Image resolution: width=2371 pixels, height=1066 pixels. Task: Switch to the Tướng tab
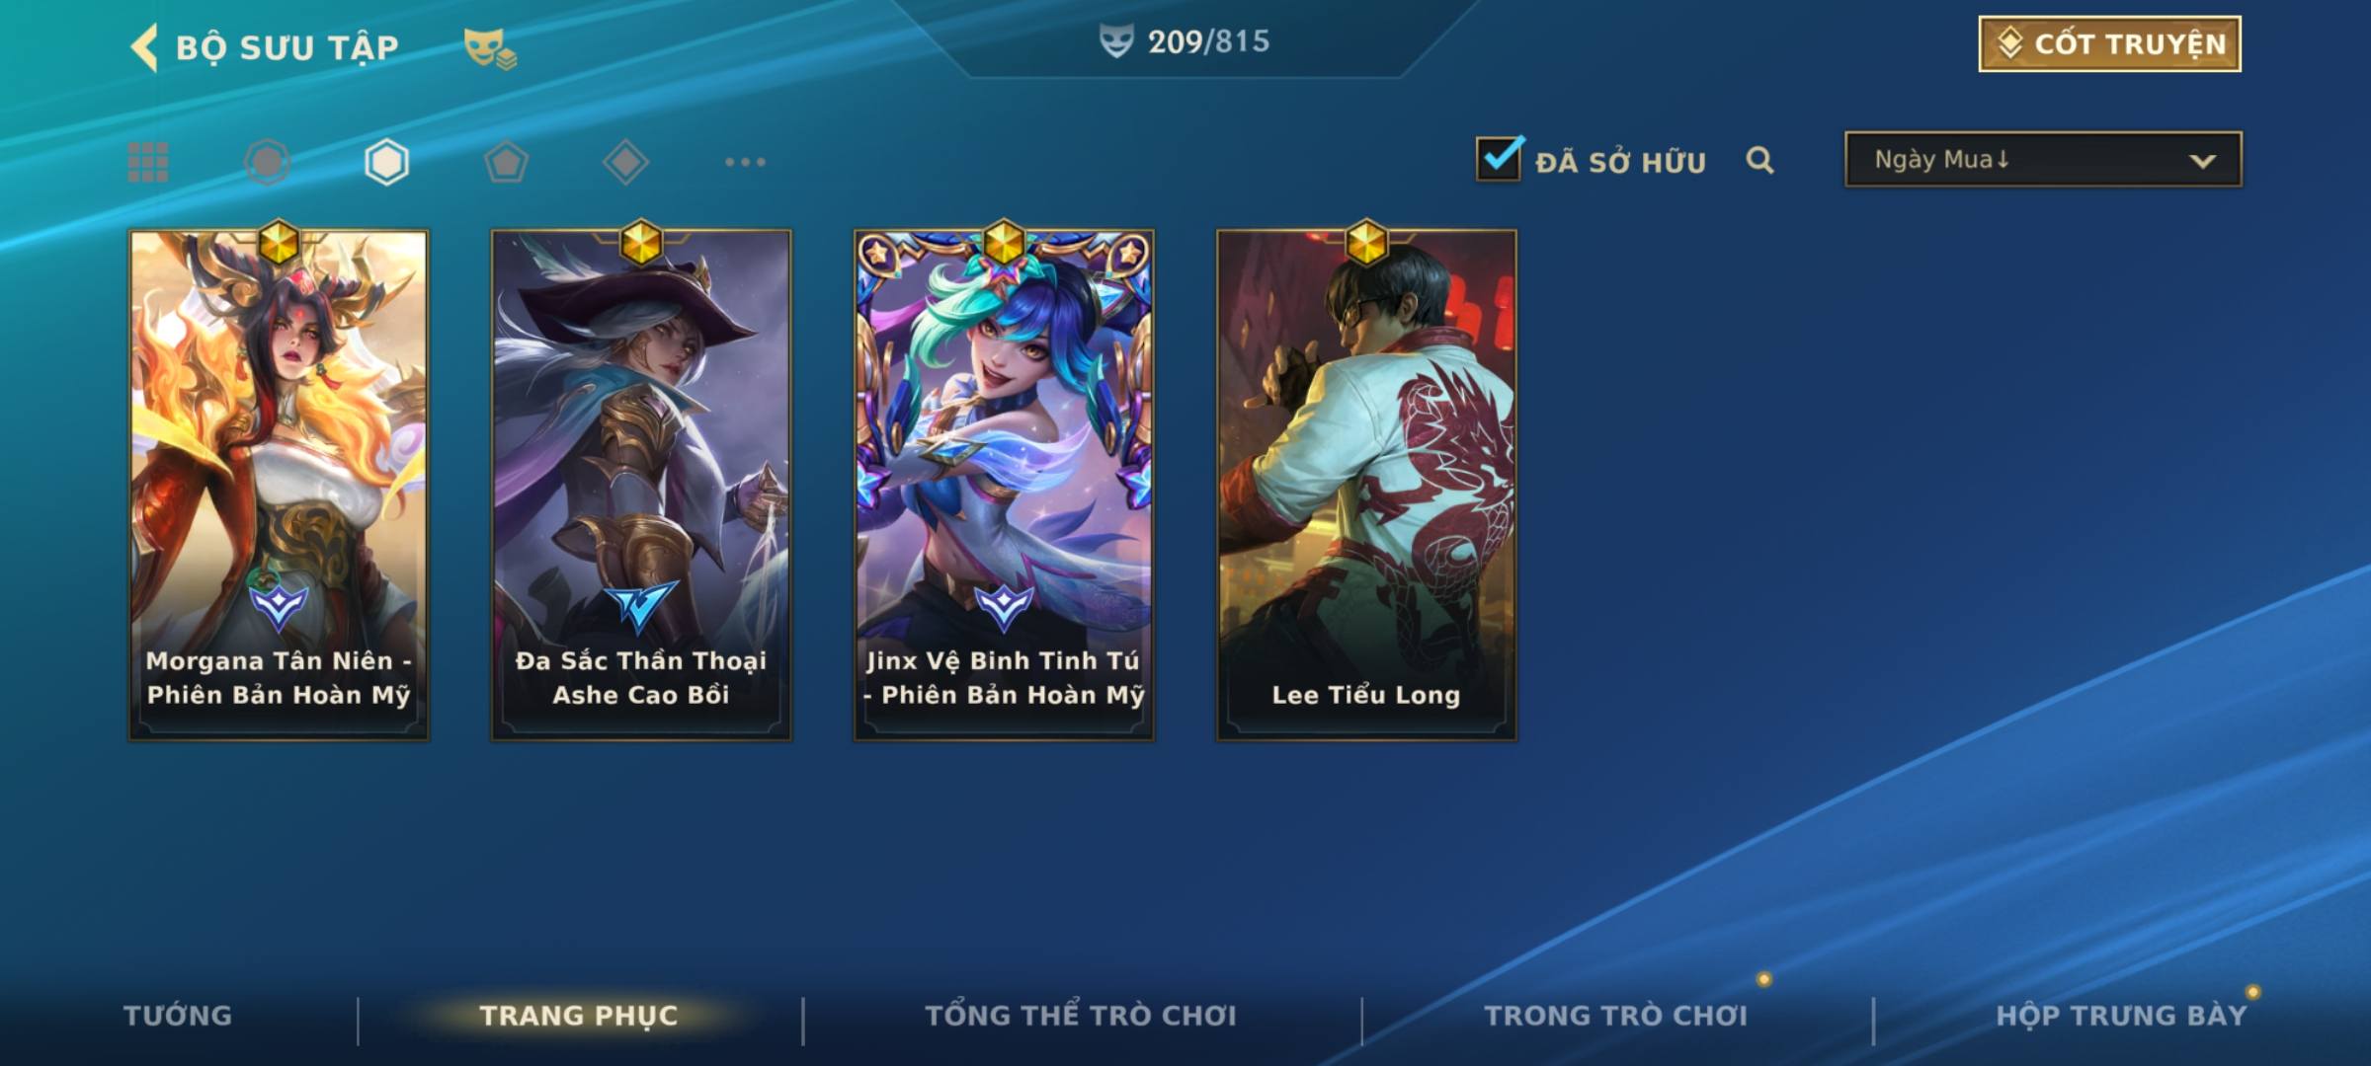coord(178,1016)
